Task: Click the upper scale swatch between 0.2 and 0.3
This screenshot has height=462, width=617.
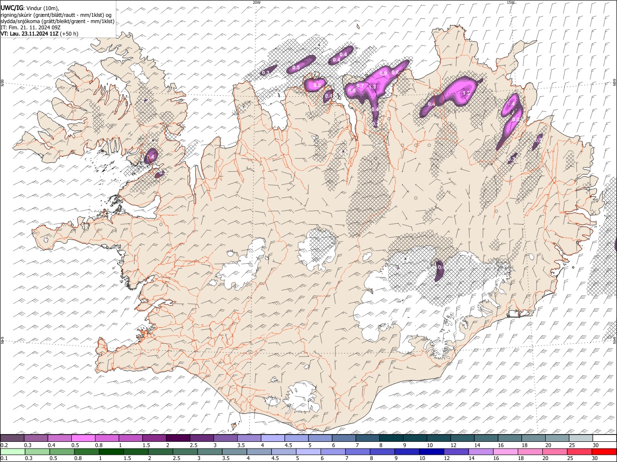Action: [12, 438]
